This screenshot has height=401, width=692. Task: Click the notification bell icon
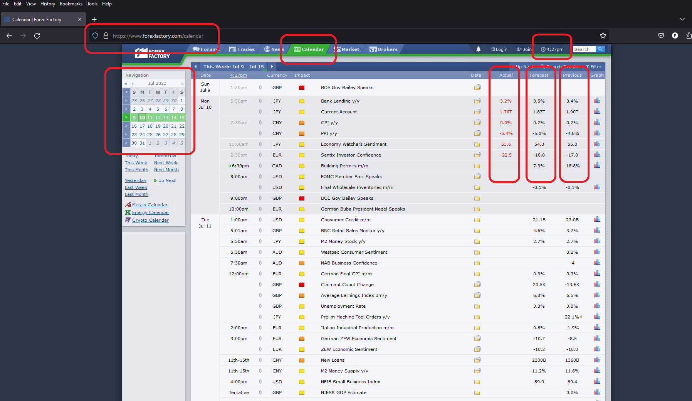click(x=478, y=49)
